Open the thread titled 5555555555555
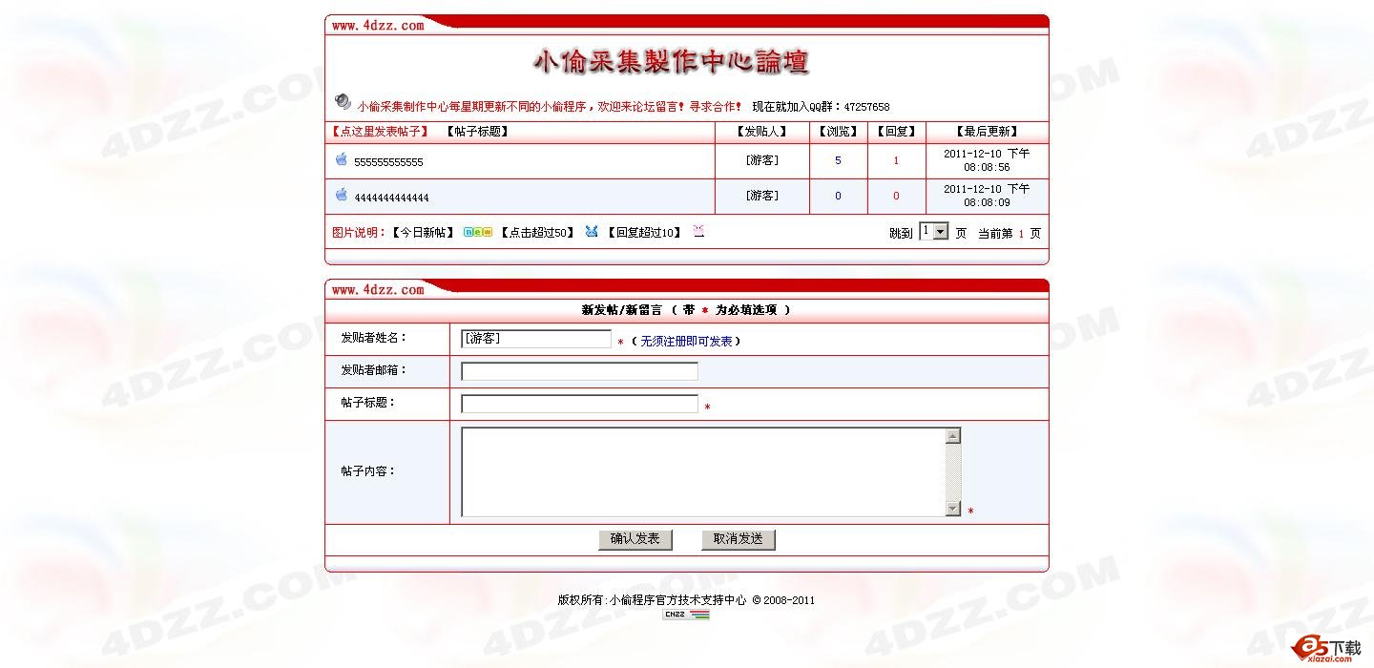The height and width of the screenshot is (668, 1374). [x=388, y=162]
